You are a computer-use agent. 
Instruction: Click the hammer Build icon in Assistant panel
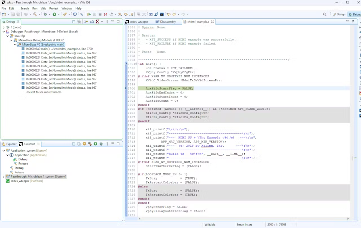click(90, 144)
